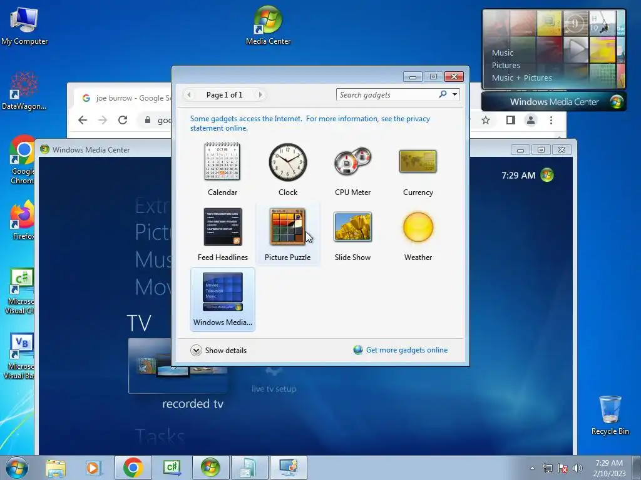Screen dimensions: 641x480
Task: Click Music + Pictures in desktop gadget
Action: [521, 77]
